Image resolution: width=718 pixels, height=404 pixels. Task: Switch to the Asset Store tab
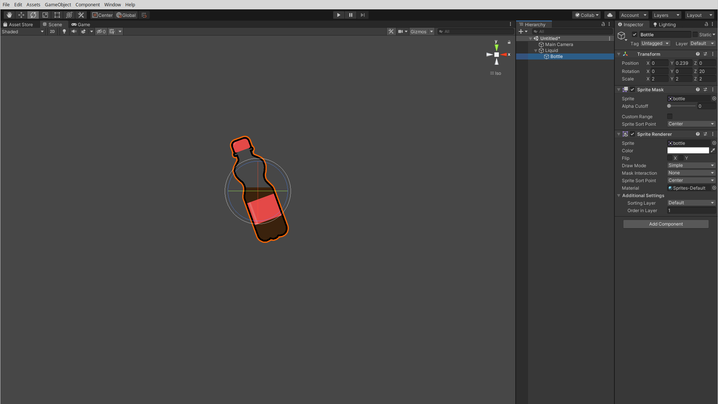18,24
